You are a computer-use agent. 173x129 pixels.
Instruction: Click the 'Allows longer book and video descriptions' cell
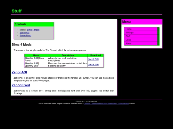tap(68, 59)
